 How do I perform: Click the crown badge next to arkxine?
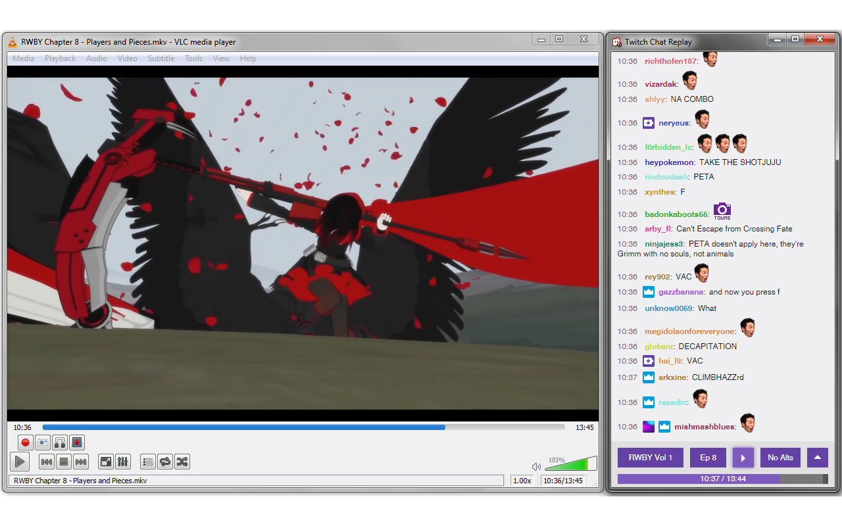point(649,377)
